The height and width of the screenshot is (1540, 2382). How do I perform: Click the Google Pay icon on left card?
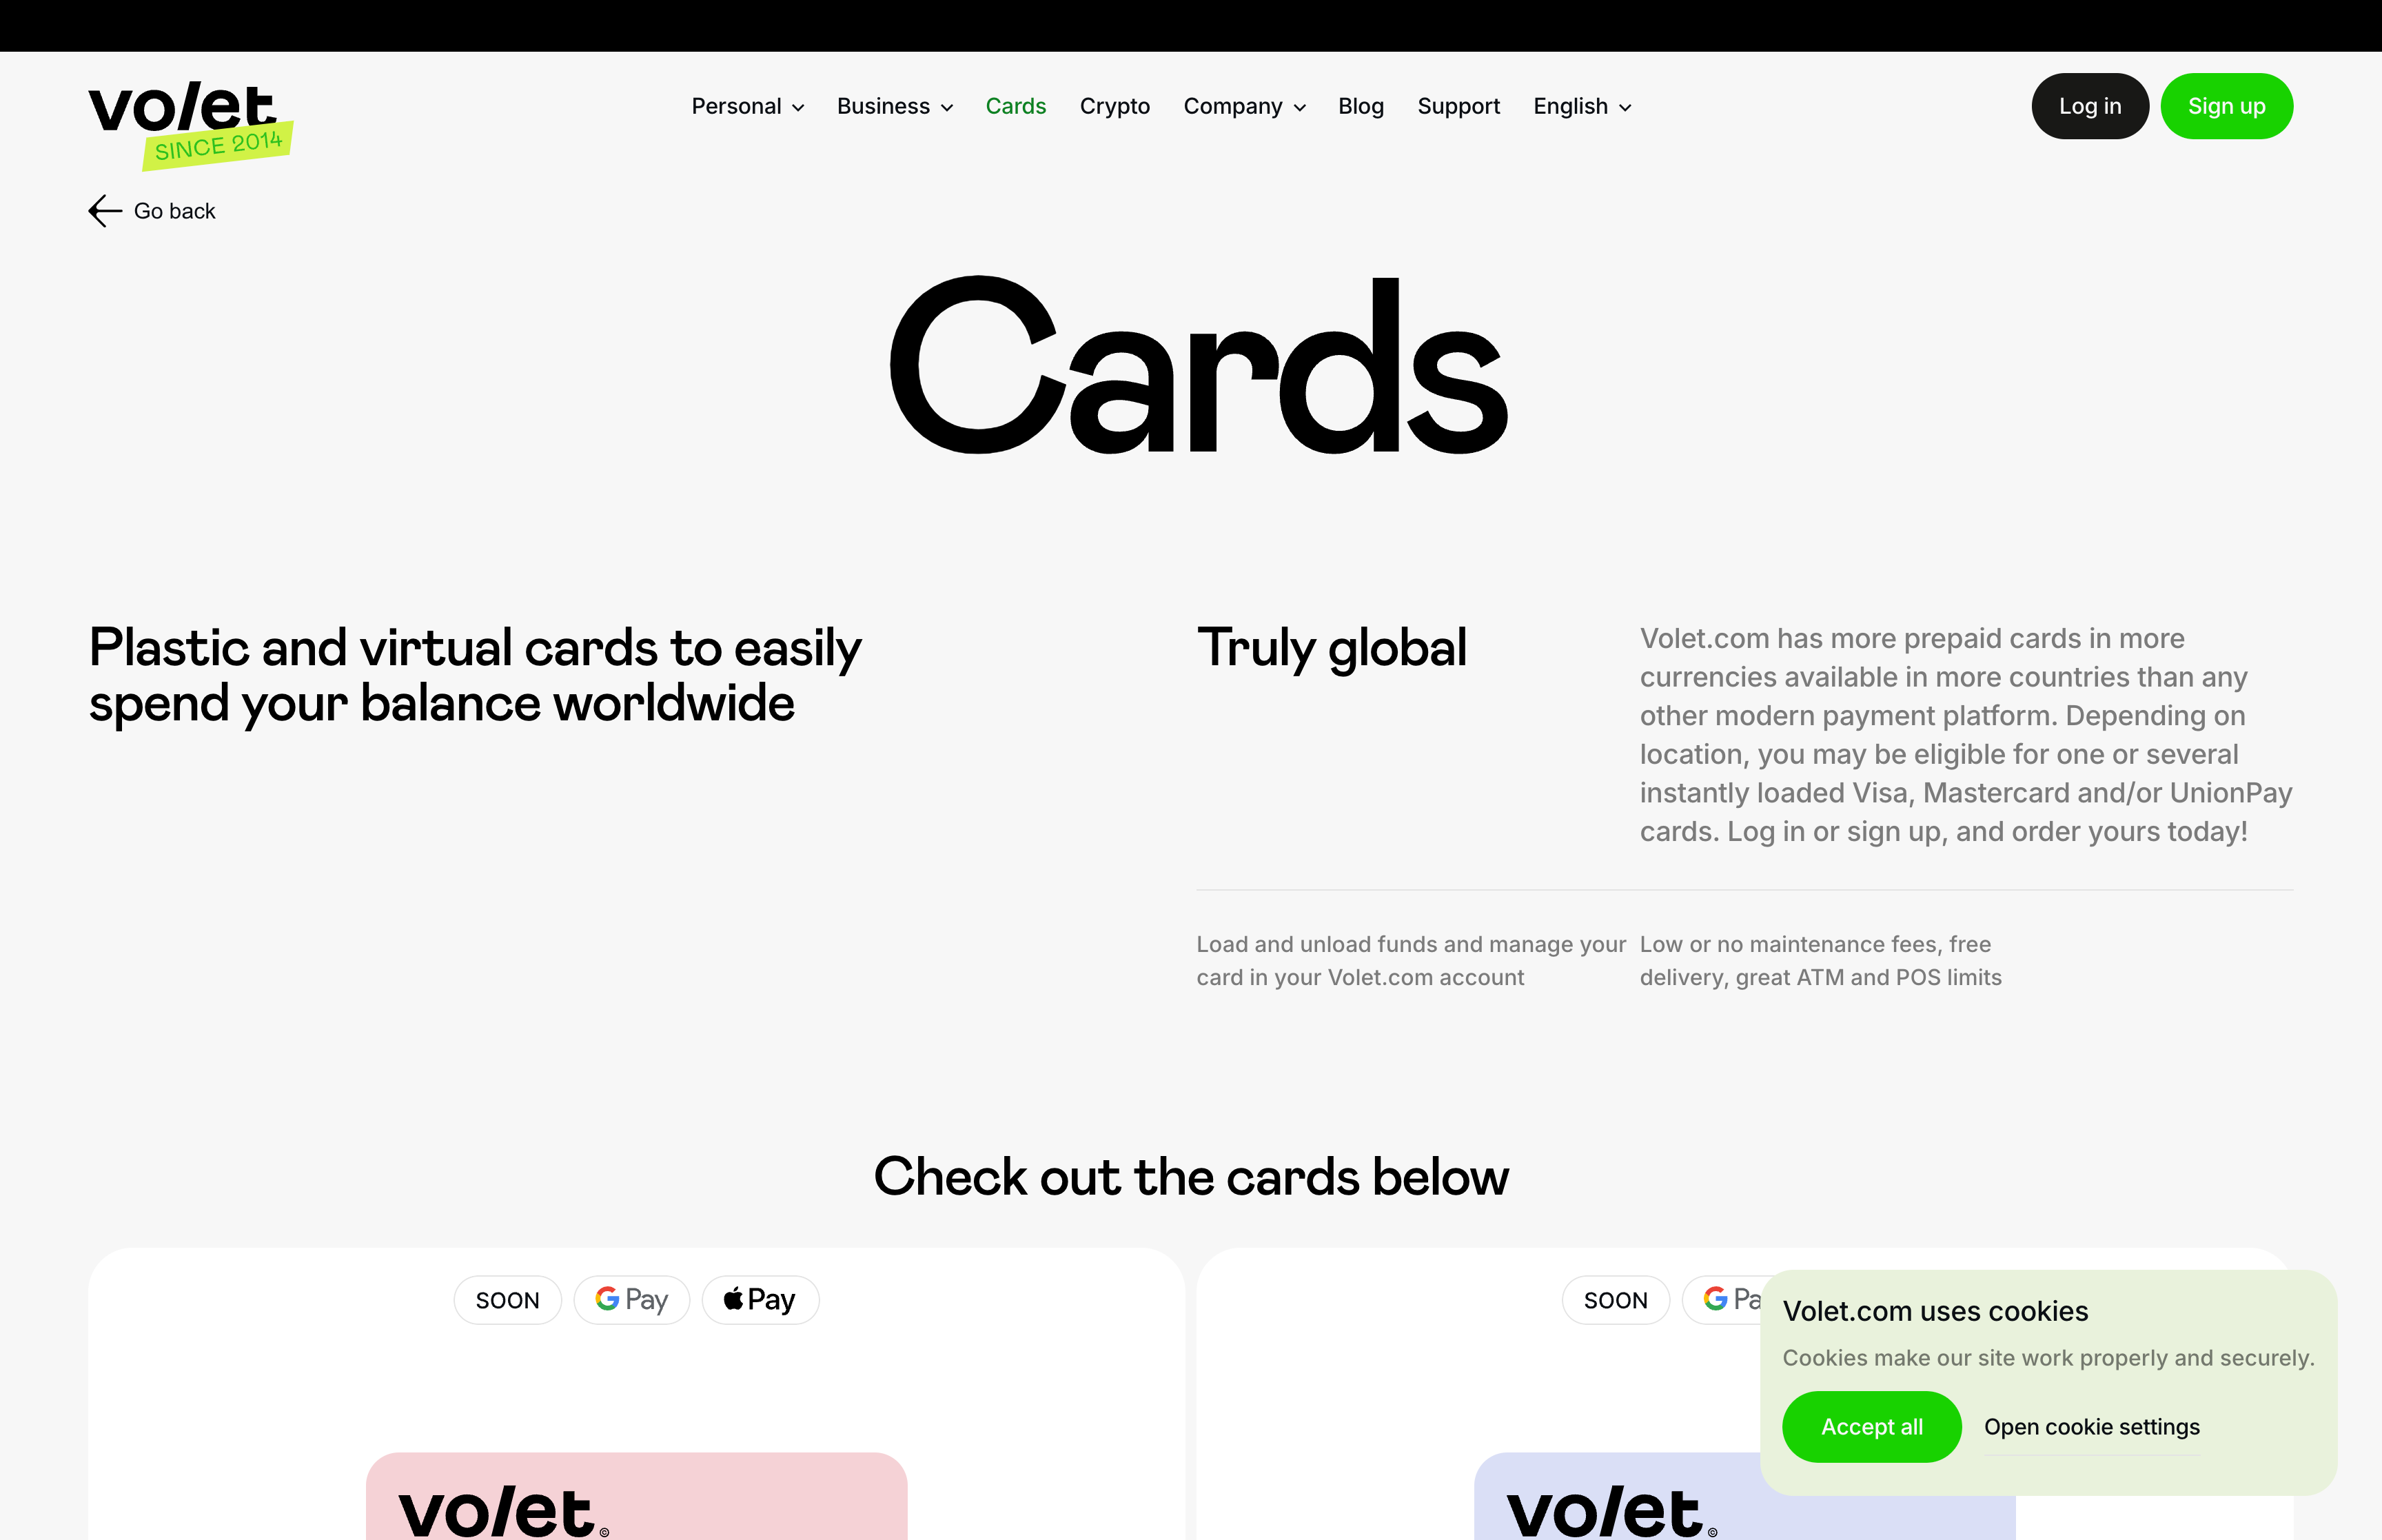click(x=630, y=1299)
